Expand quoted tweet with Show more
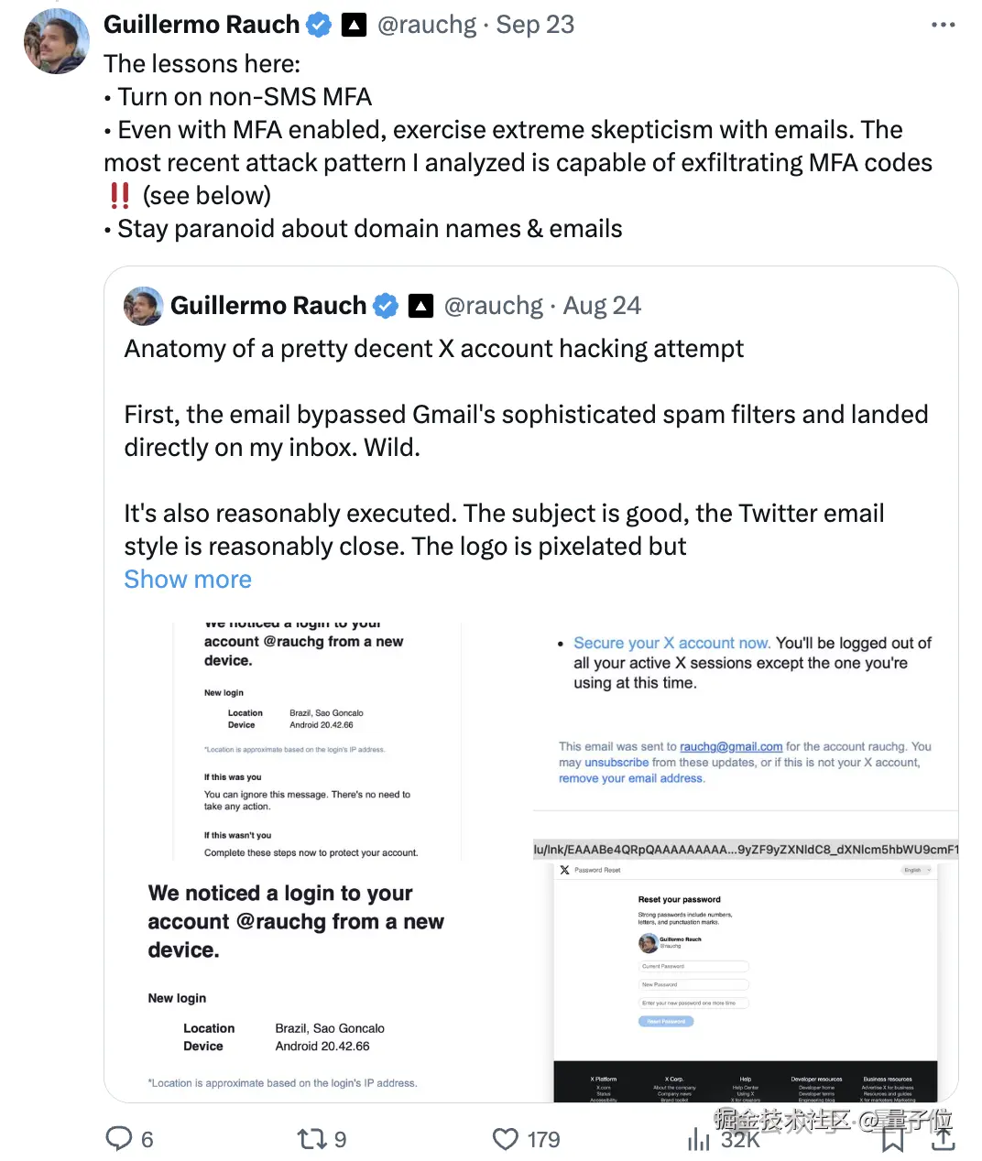This screenshot has height=1161, width=982. point(188,580)
